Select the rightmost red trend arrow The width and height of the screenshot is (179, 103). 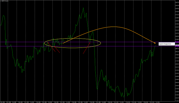tap(86, 48)
